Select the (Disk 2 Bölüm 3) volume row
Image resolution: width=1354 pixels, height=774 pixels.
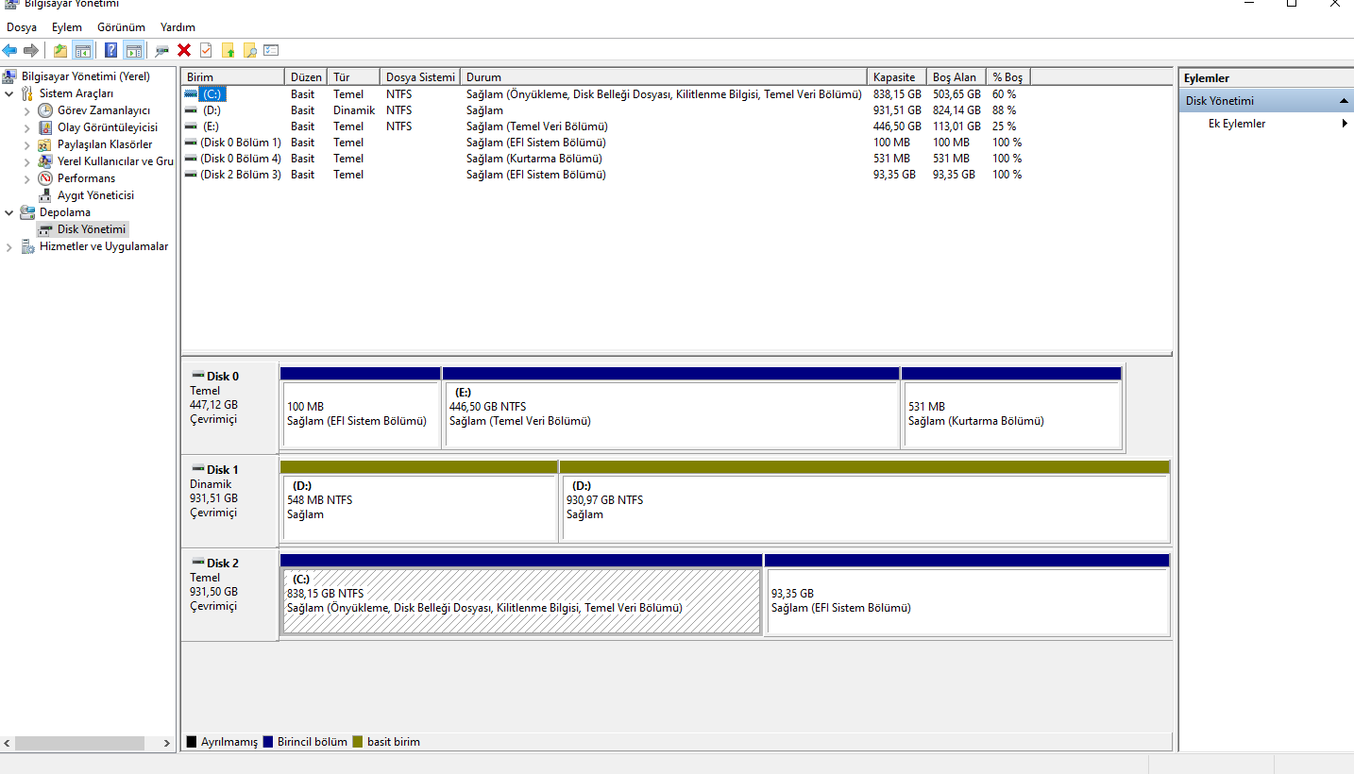pos(604,175)
